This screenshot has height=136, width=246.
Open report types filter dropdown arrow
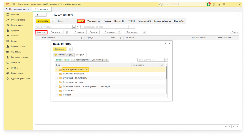click(130, 27)
